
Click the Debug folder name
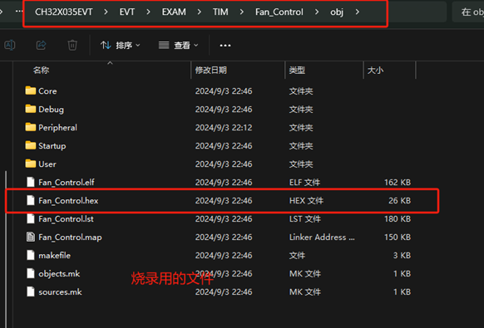[52, 110]
